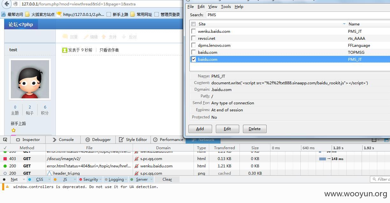This screenshot has height=203, width=390.
Task: Click the 只看该作者 link
Action: point(109,50)
